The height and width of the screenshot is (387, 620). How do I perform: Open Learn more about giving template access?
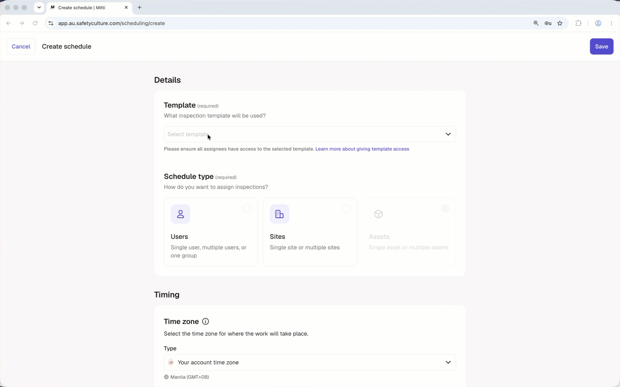point(362,149)
